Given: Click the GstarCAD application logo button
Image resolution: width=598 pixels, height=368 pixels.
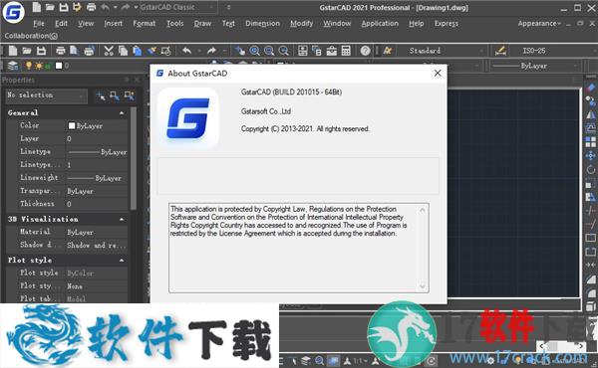Looking at the screenshot, I should tap(13, 12).
